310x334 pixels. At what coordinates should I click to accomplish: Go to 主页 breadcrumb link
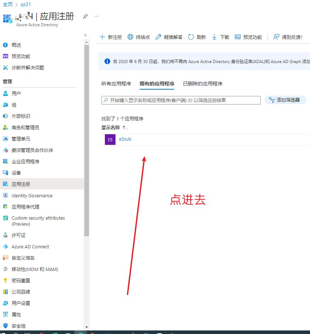8,4
